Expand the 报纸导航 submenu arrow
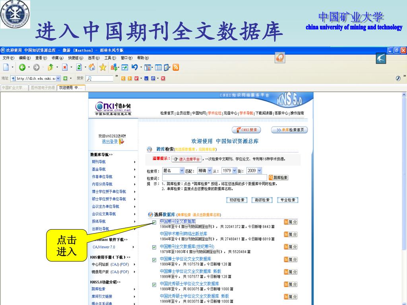407x305 pixels. (135, 222)
